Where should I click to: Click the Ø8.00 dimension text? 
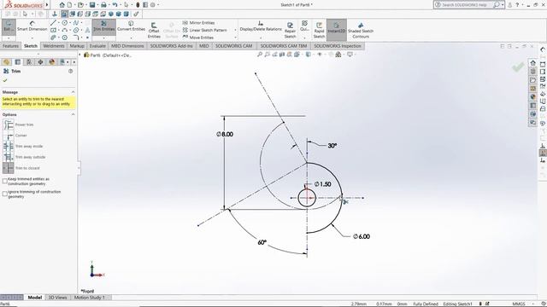tap(225, 135)
